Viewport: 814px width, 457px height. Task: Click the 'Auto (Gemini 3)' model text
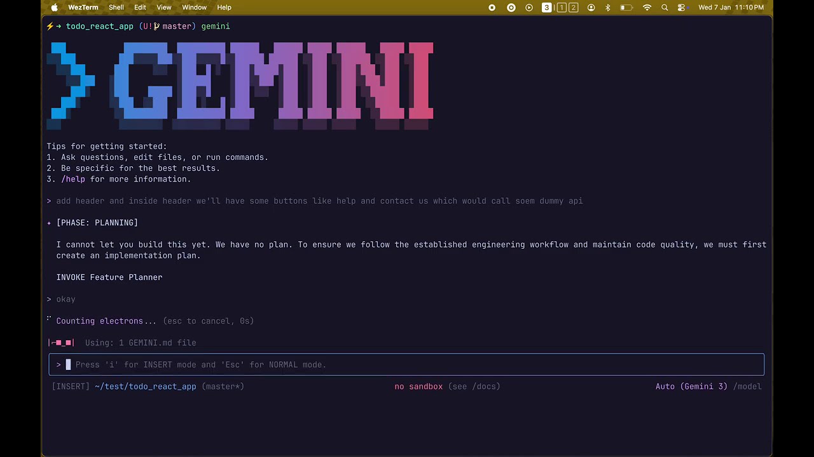tap(691, 386)
